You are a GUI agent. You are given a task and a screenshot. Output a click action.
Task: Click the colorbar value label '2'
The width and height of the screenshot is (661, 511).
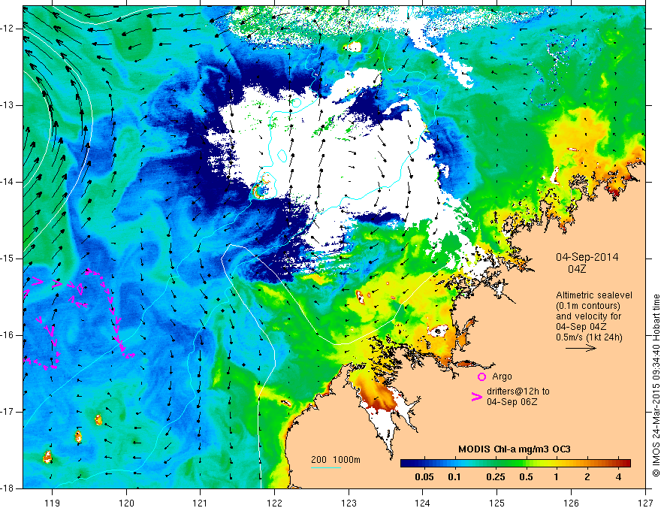pos(587,477)
